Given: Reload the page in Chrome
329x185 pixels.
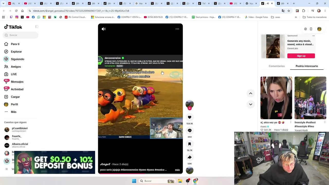Looking at the screenshot, I should pyautogui.click(x=16, y=11).
